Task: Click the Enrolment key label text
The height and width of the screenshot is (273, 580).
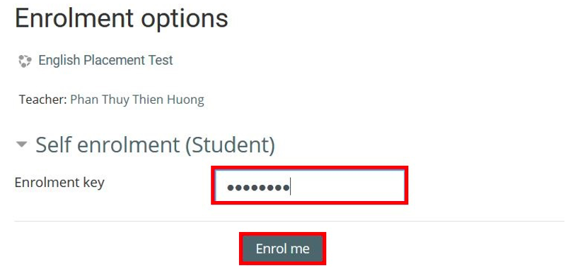Action: click(59, 182)
